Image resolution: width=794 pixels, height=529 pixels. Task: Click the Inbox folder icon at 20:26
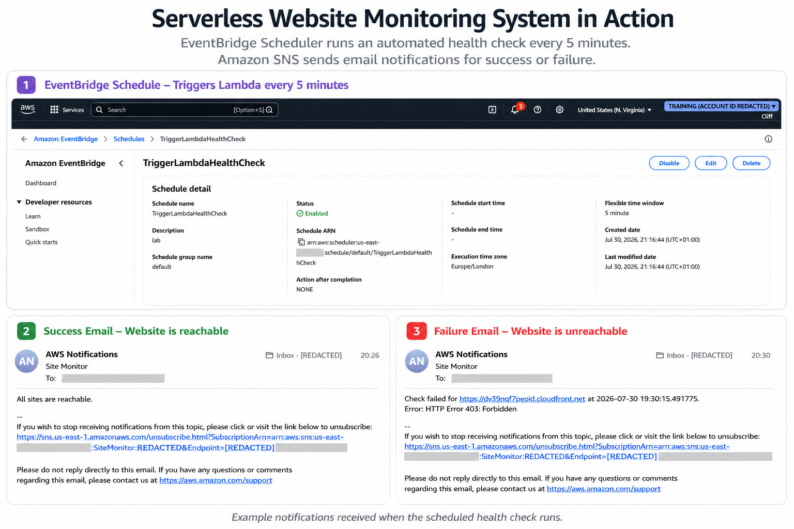[x=269, y=355]
